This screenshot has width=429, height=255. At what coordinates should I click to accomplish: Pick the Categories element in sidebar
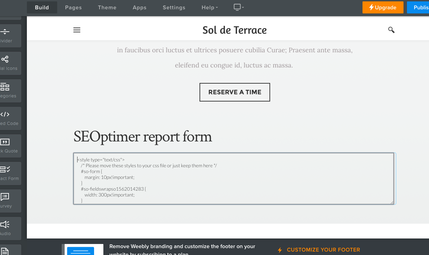point(5,87)
